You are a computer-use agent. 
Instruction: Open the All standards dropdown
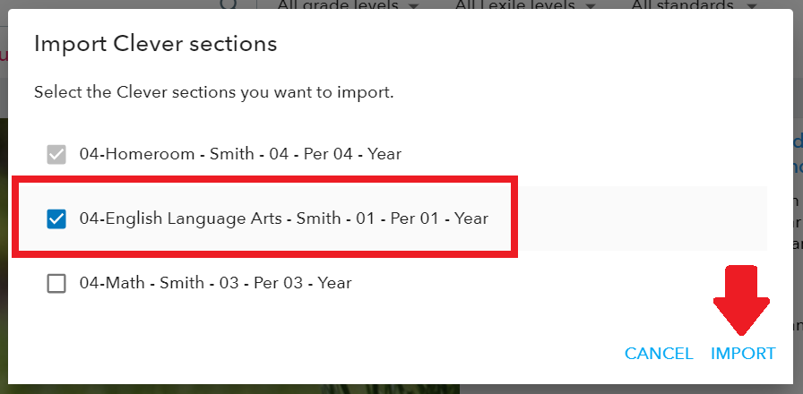coord(694,5)
